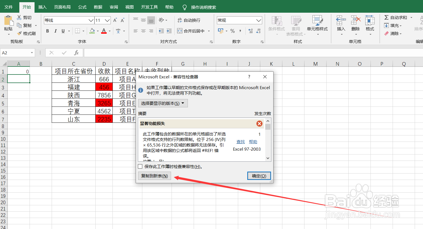Click the Bottom Align icon
Screen dimensions: 423x229
coord(151,20)
